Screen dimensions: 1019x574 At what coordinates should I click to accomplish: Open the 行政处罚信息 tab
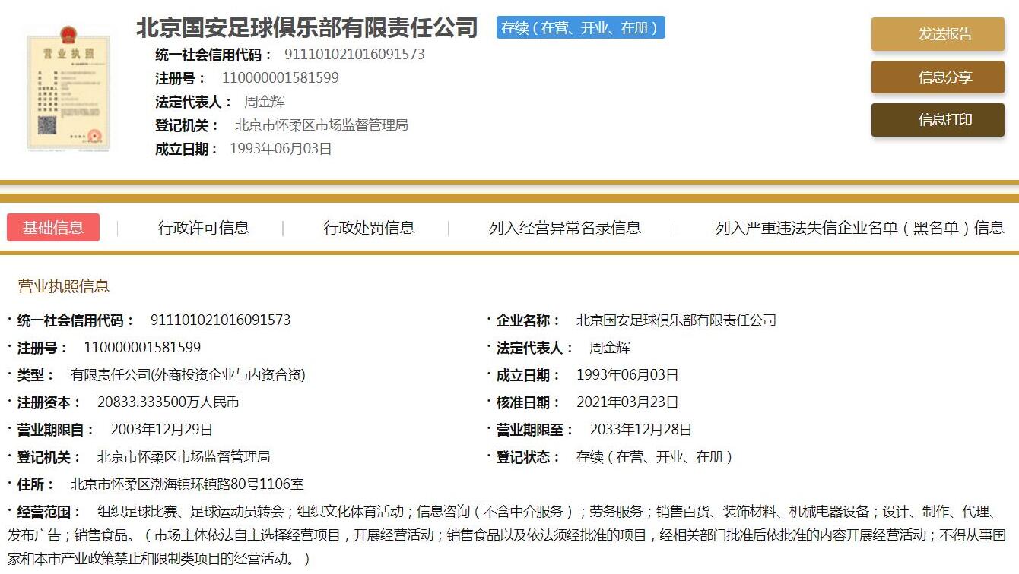tap(369, 228)
